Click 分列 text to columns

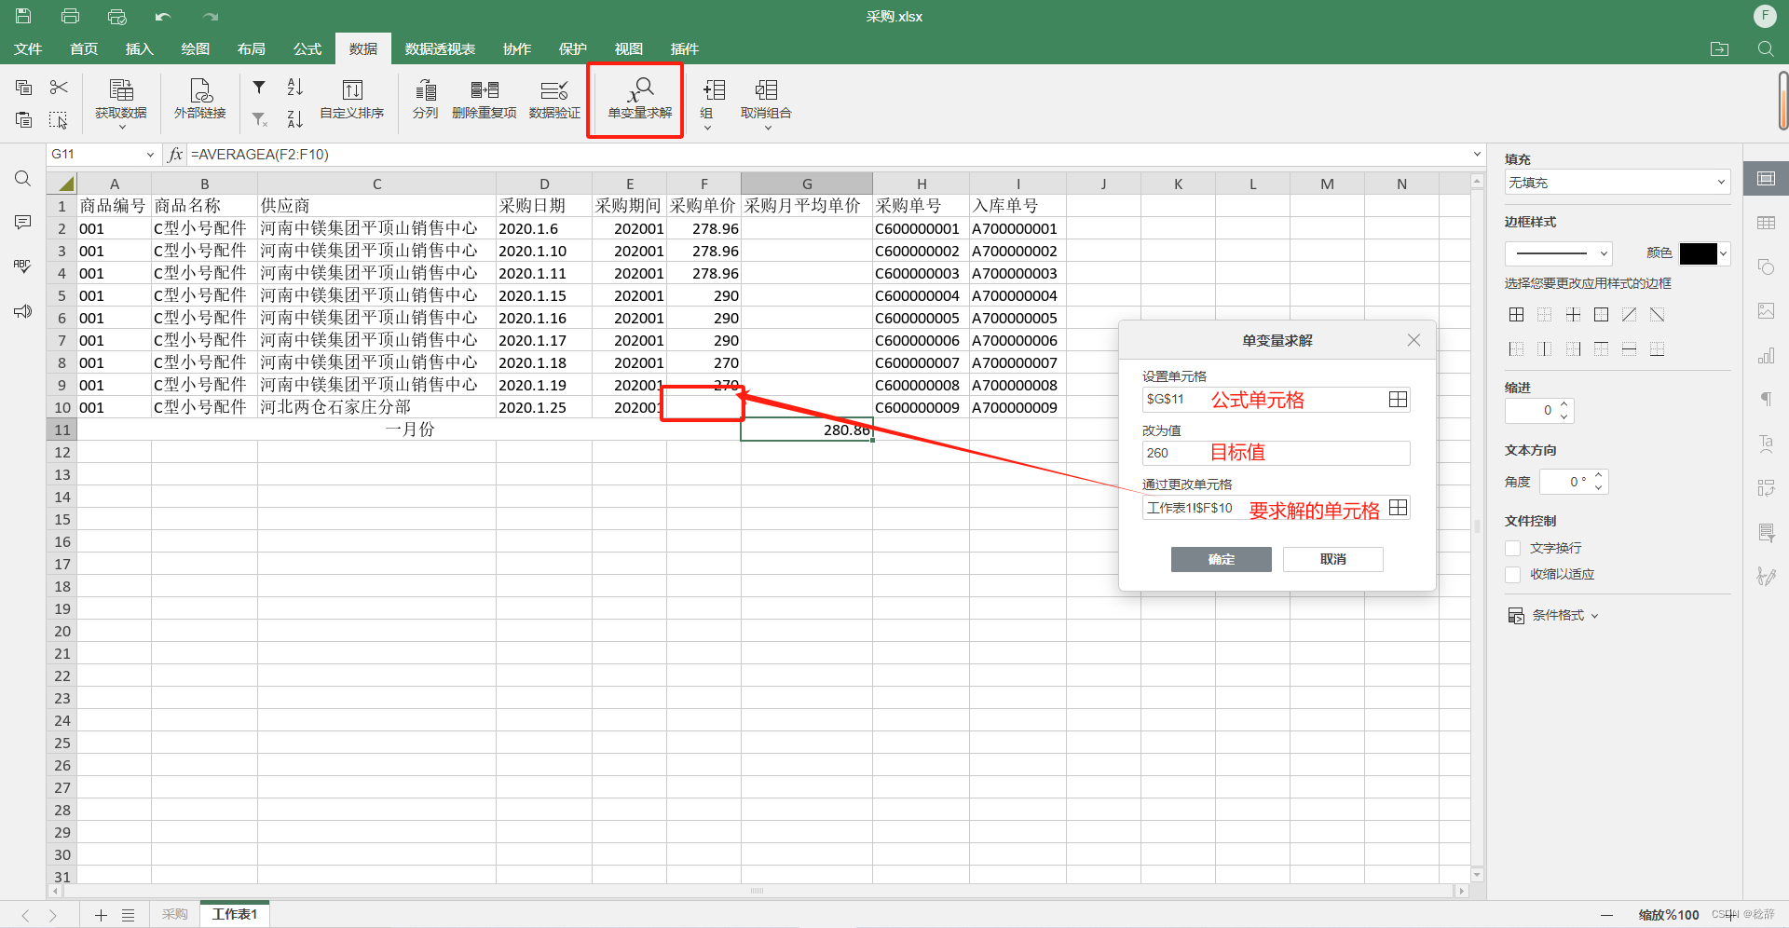[426, 101]
